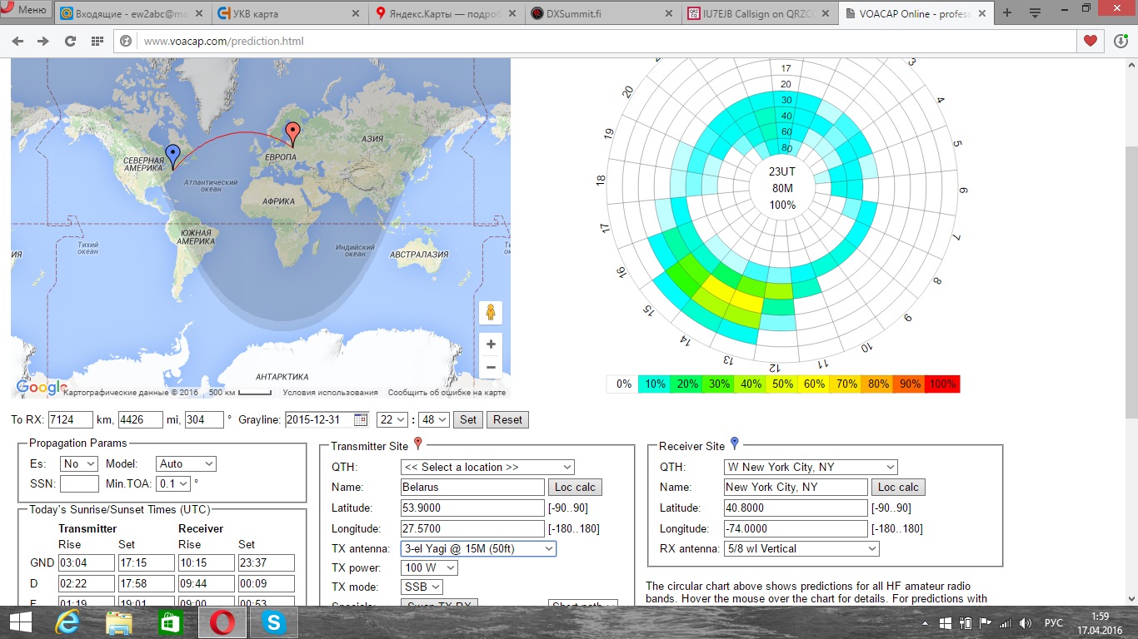1138x639 pixels.
Task: Click the Receiver Longitude field
Action: click(x=796, y=528)
